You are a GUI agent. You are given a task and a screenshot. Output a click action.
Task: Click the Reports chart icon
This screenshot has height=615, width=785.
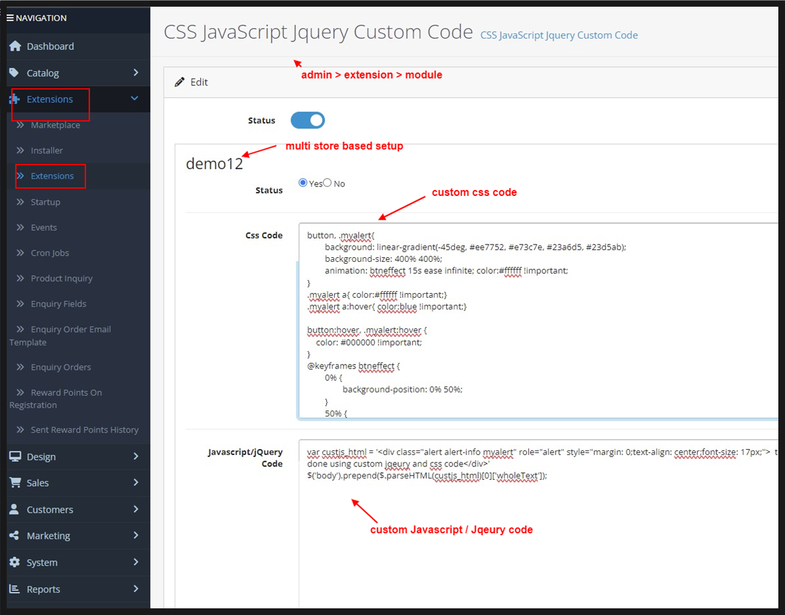[15, 589]
